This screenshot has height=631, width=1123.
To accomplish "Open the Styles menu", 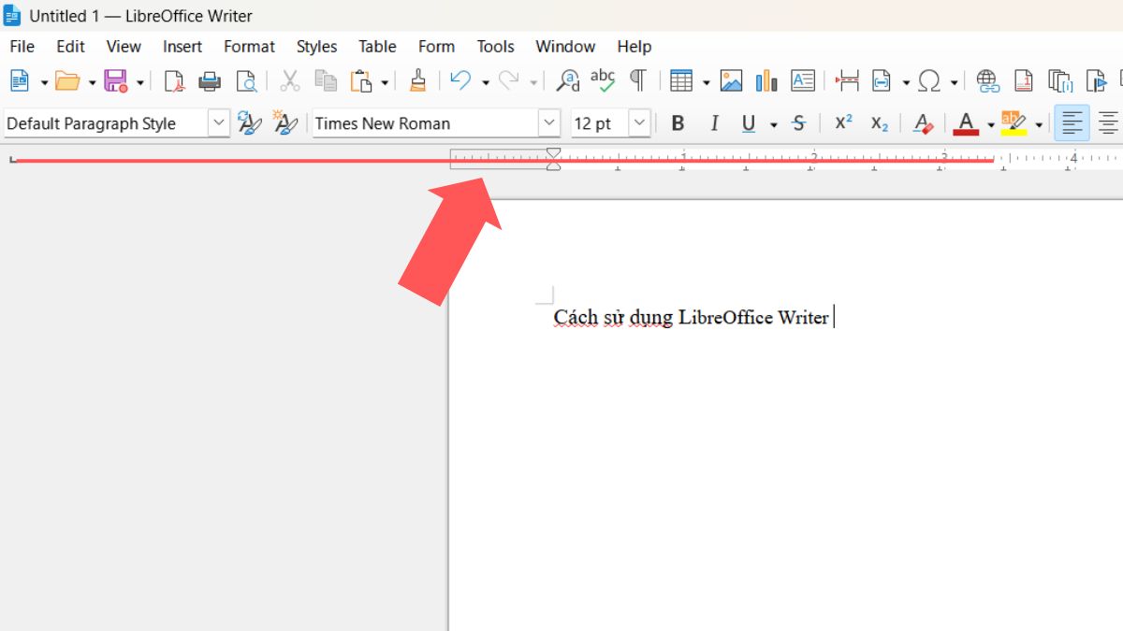I will 316,46.
